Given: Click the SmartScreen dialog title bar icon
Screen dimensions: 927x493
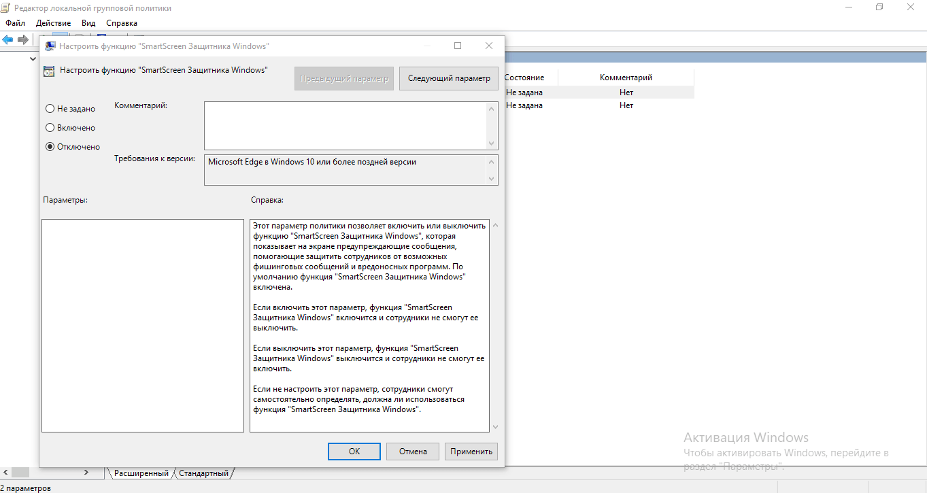Looking at the screenshot, I should 50,46.
